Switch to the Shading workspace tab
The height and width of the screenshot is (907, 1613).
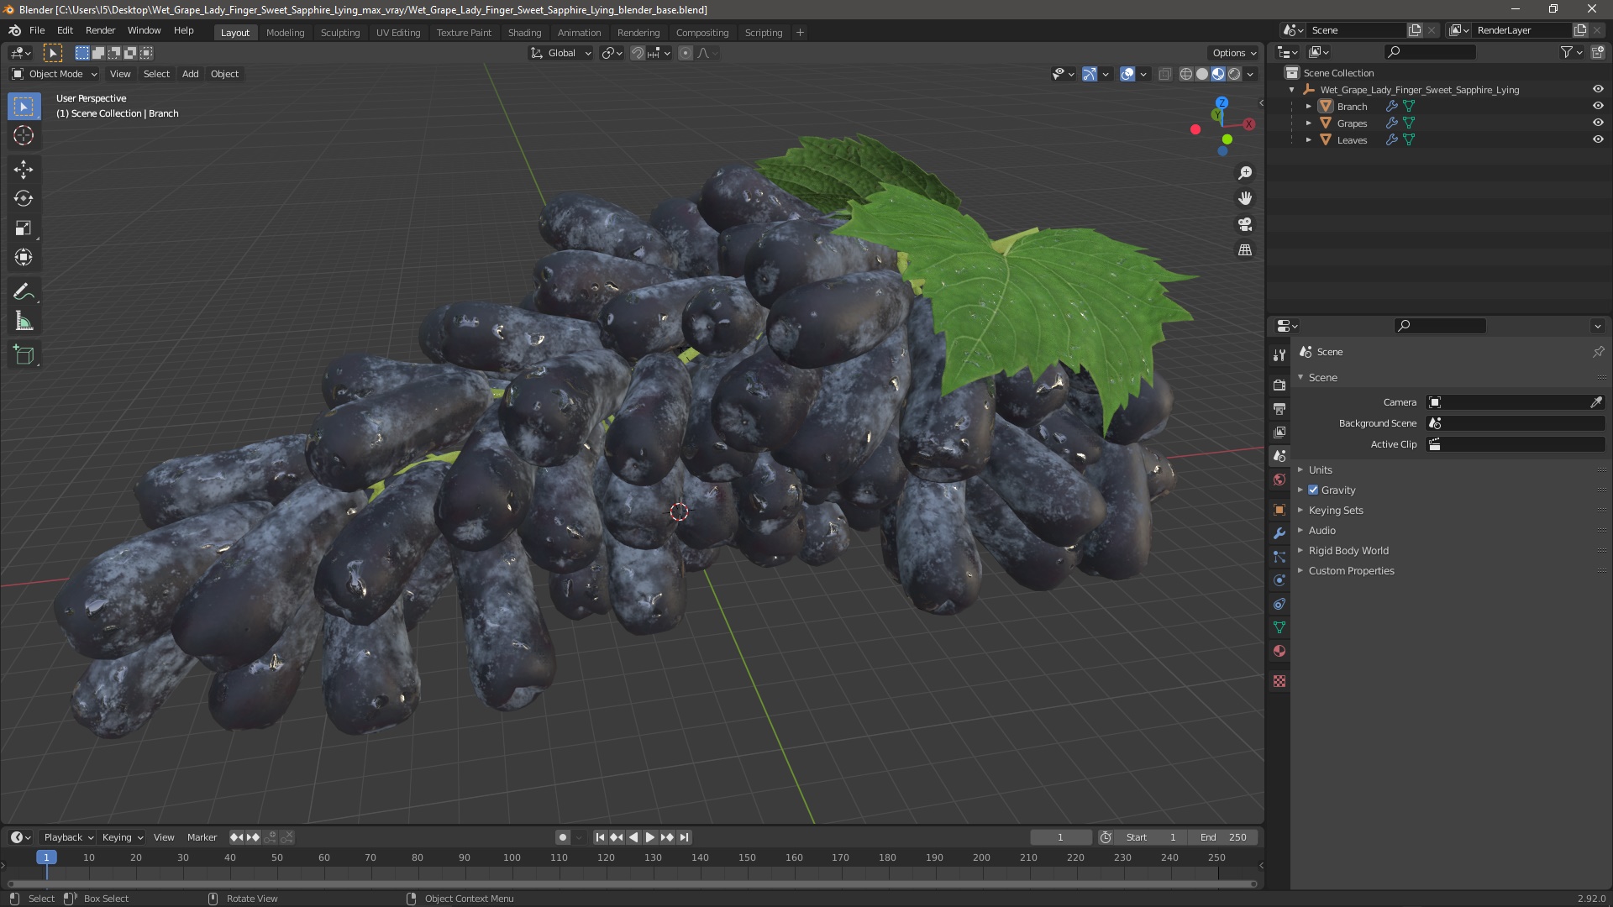[524, 32]
